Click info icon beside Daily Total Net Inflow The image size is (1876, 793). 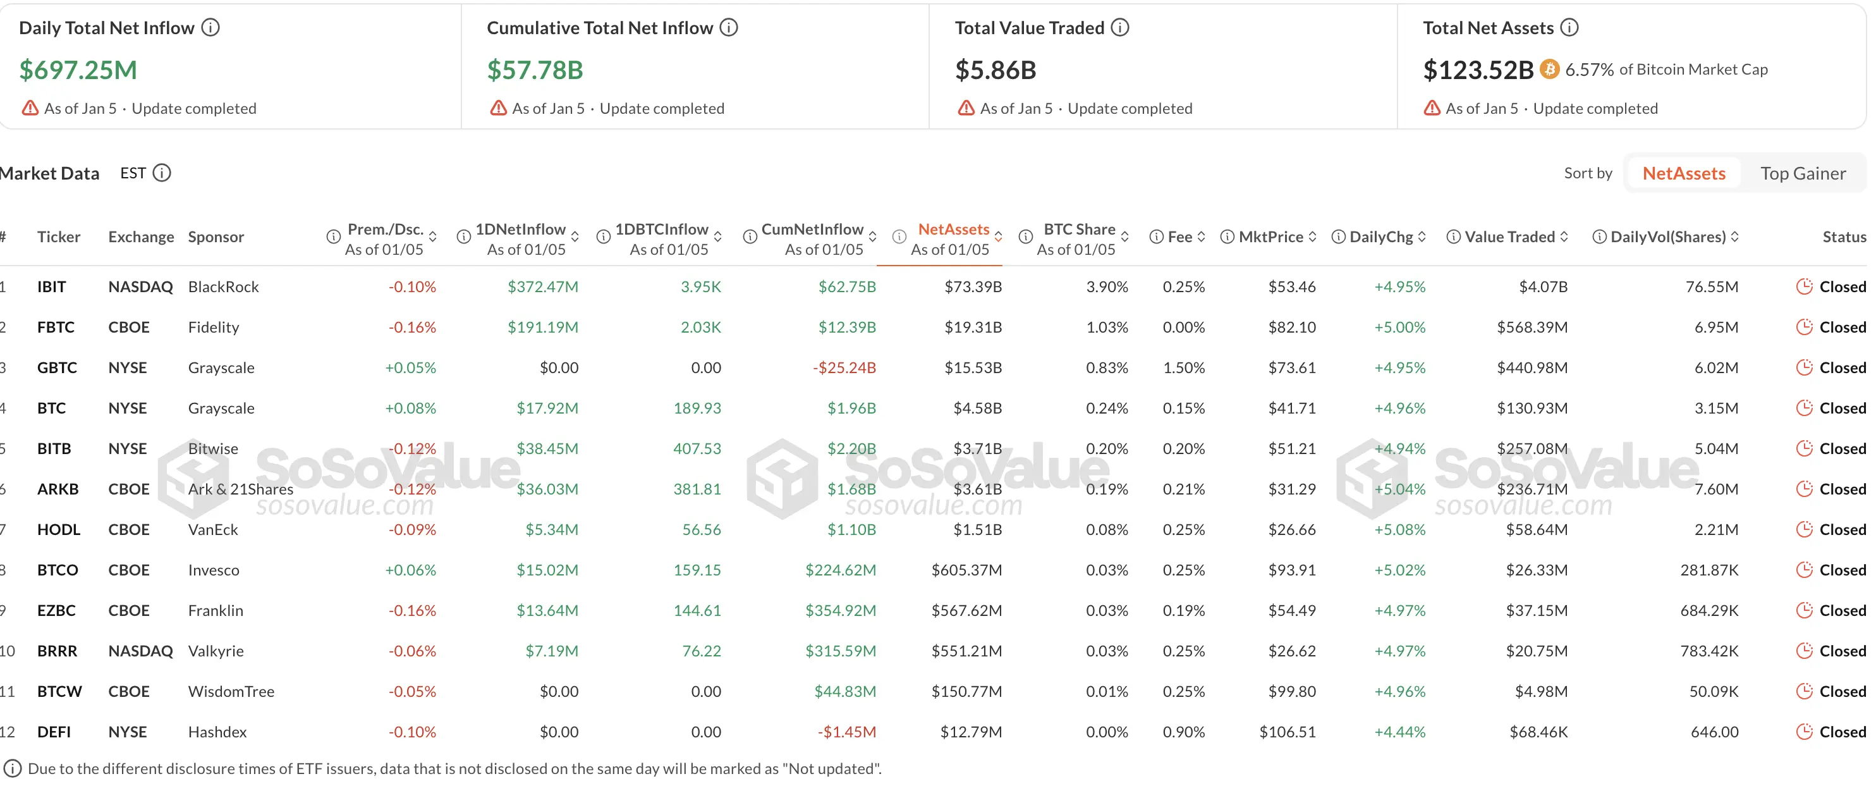[210, 28]
